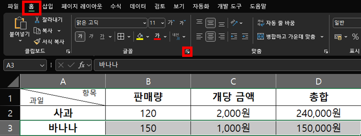Click the formula bar containing 바나나
The image size is (361, 136).
[227, 65]
